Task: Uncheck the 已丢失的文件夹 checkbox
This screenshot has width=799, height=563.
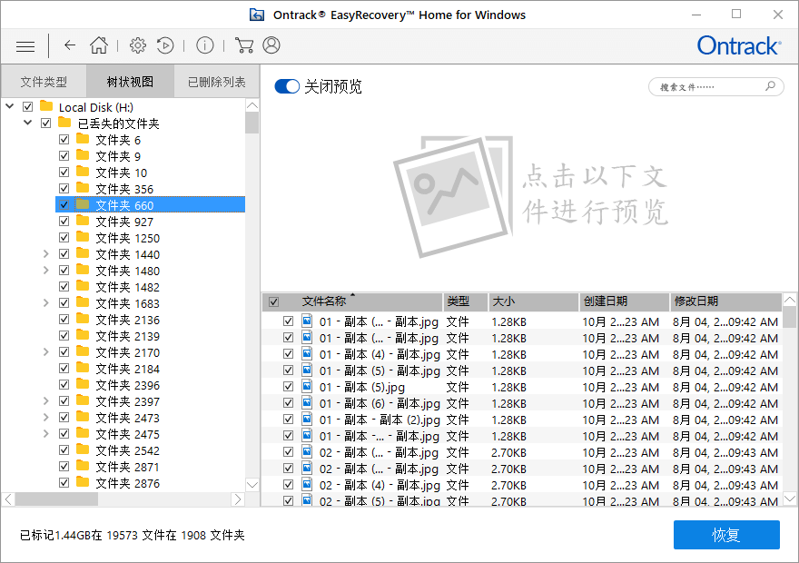Action: pyautogui.click(x=46, y=123)
